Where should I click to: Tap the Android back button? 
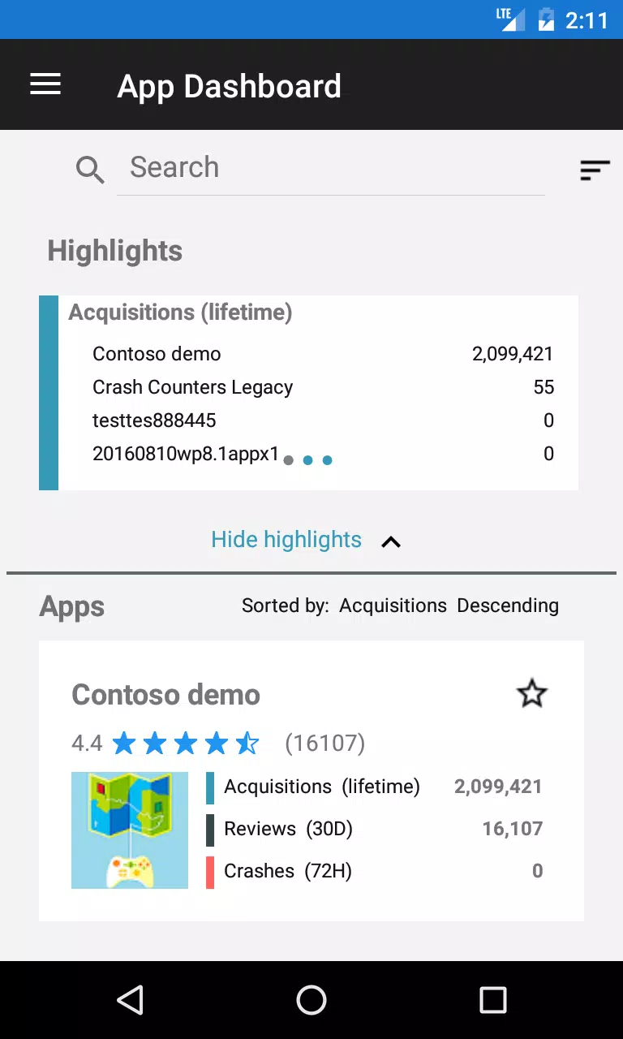coord(130,1000)
